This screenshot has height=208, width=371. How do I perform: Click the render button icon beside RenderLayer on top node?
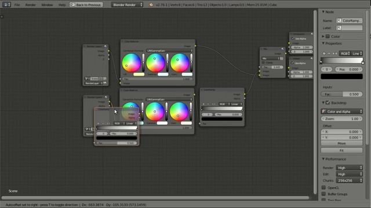[x=105, y=83]
